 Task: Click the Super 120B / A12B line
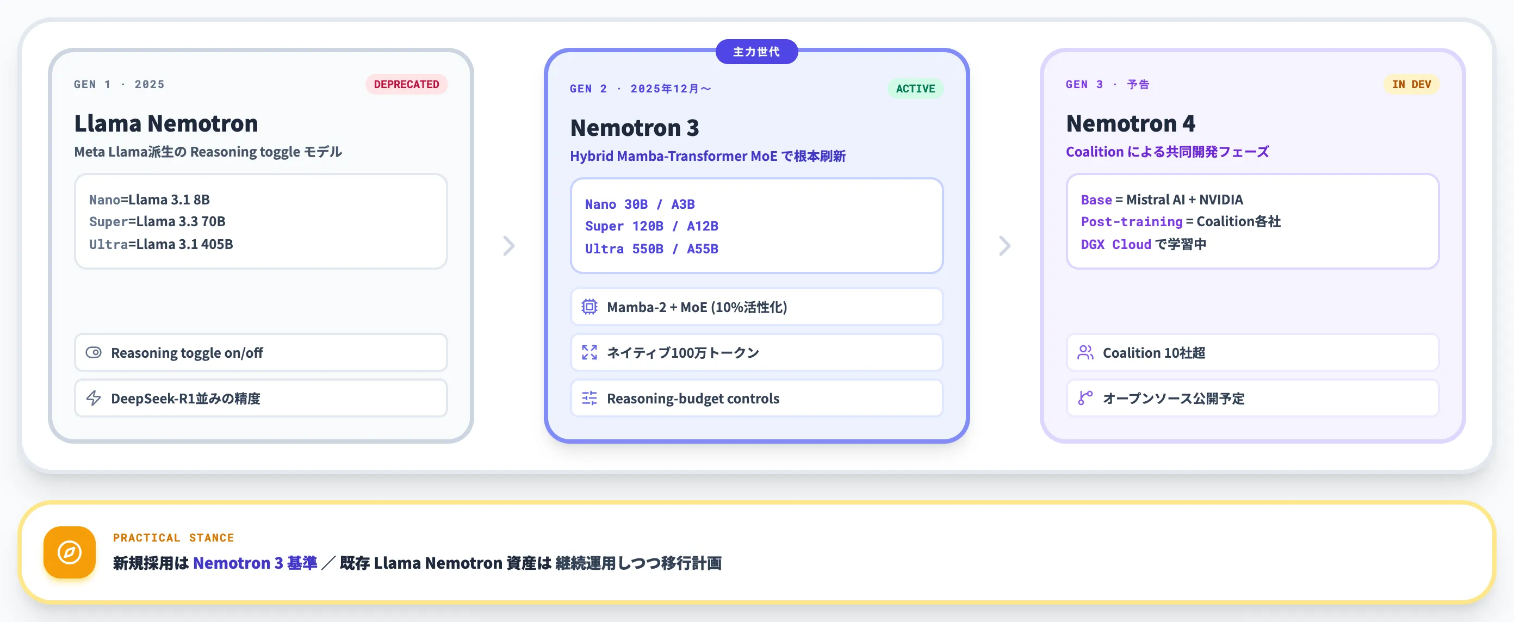click(651, 226)
